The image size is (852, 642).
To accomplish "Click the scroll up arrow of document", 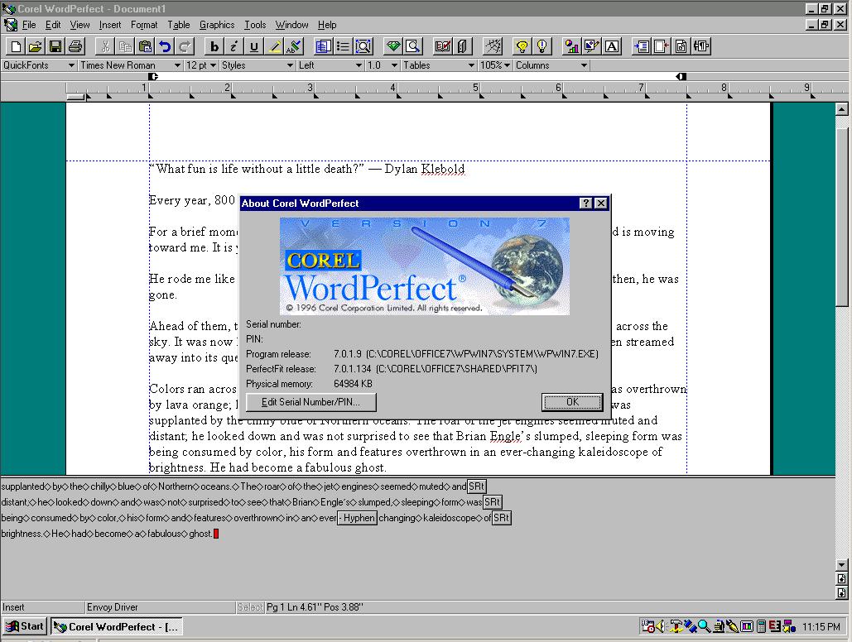I will pos(842,109).
